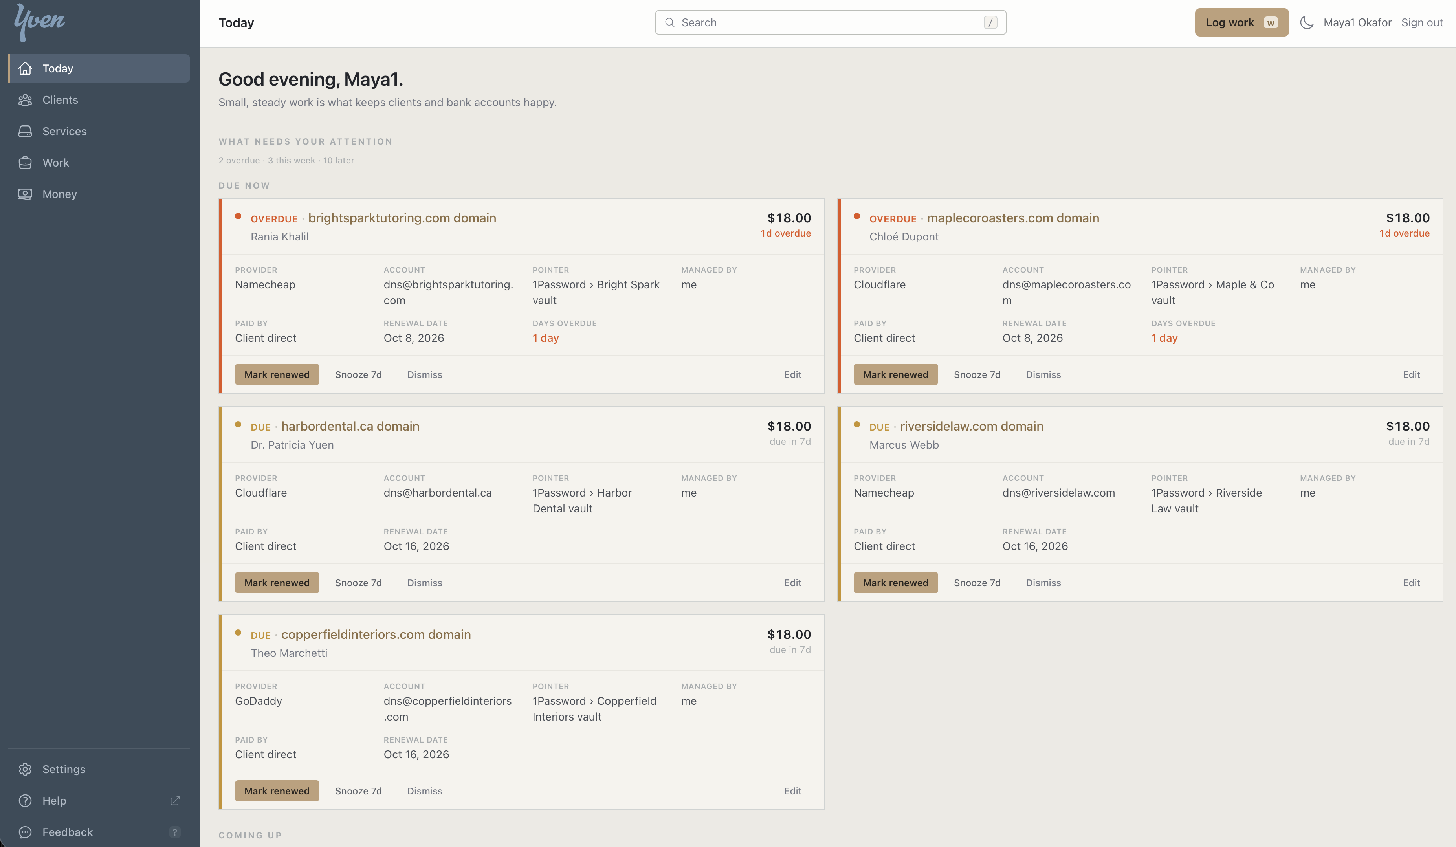Image resolution: width=1456 pixels, height=847 pixels.
Task: Dismiss the harbordental.ca domain reminder
Action: 424,583
